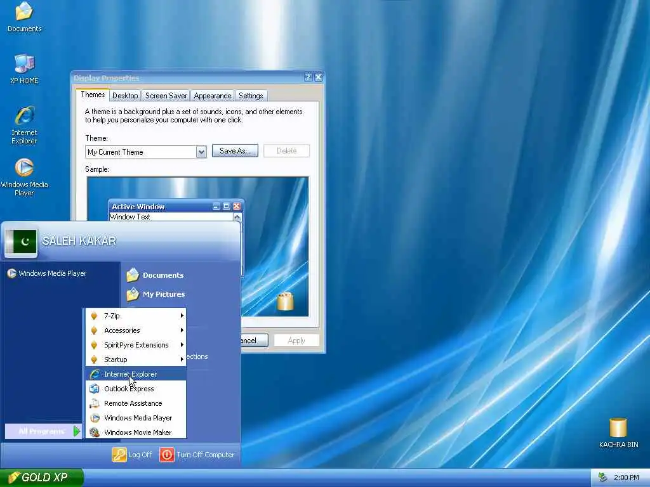The width and height of the screenshot is (650, 487).
Task: Click the Startup folder icon
Action: coord(94,359)
